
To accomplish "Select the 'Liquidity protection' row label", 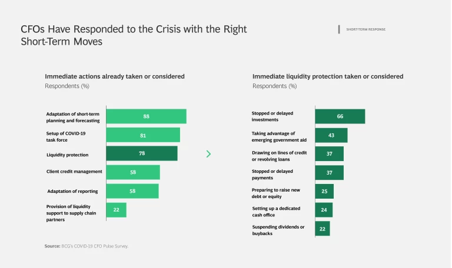I will point(67,155).
